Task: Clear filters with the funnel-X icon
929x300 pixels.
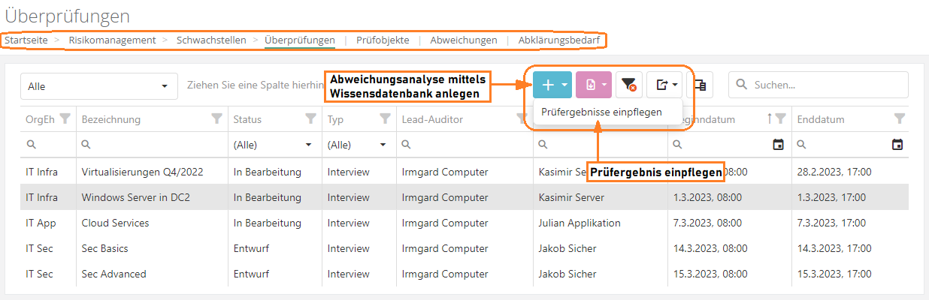Action: [x=629, y=85]
